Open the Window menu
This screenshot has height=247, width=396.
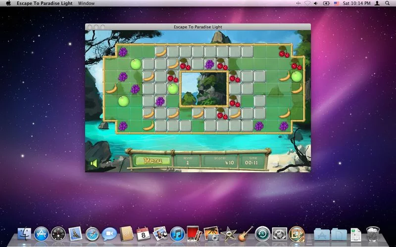click(86, 3)
